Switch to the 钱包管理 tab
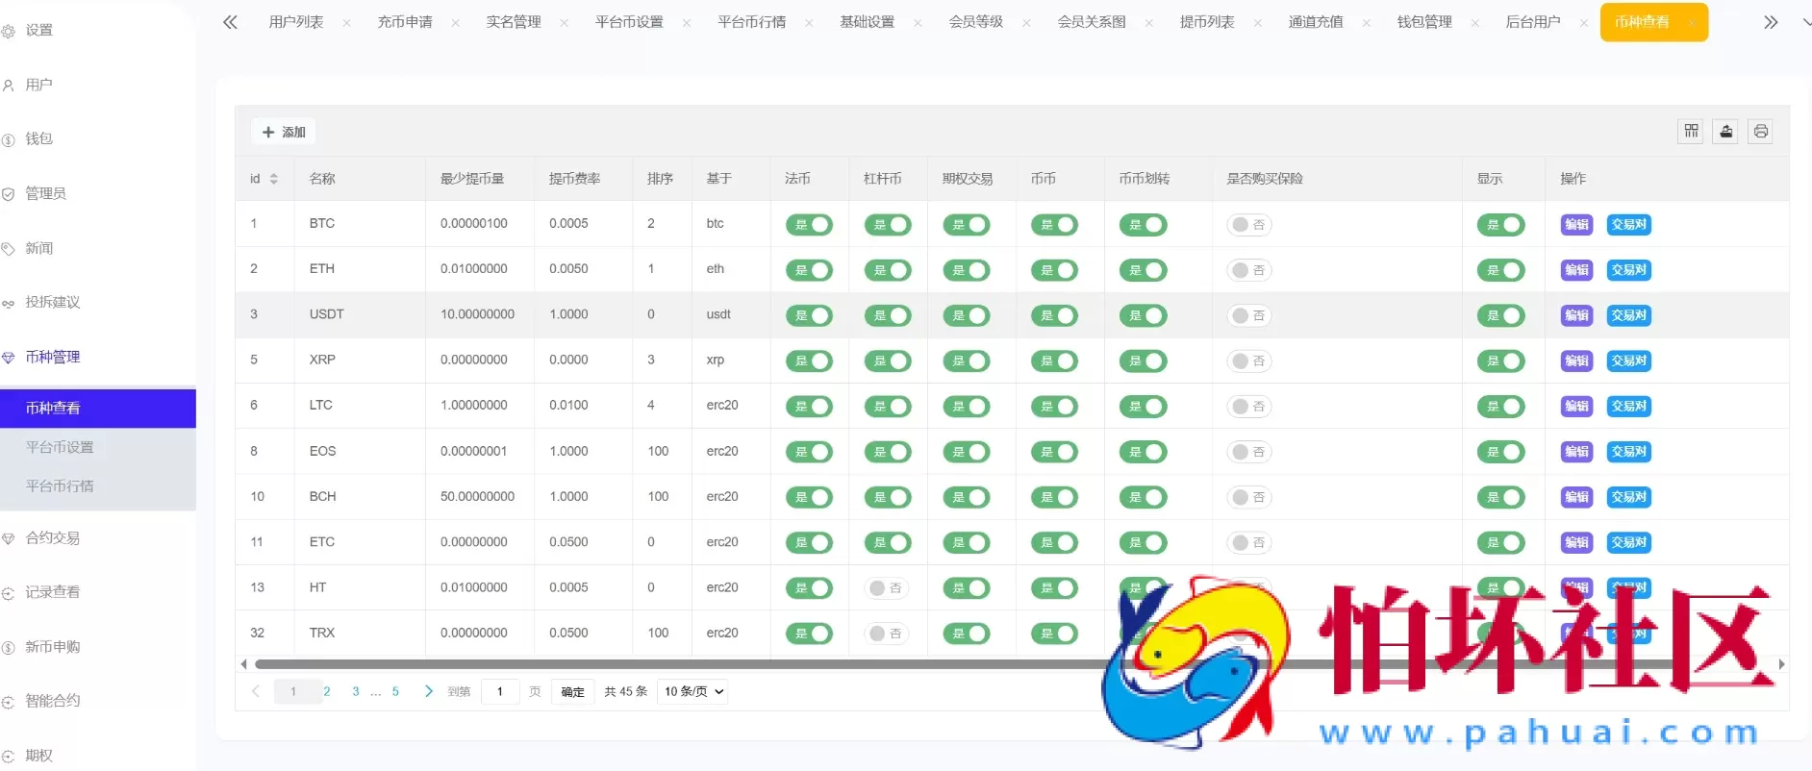The image size is (1812, 771). click(x=1424, y=22)
